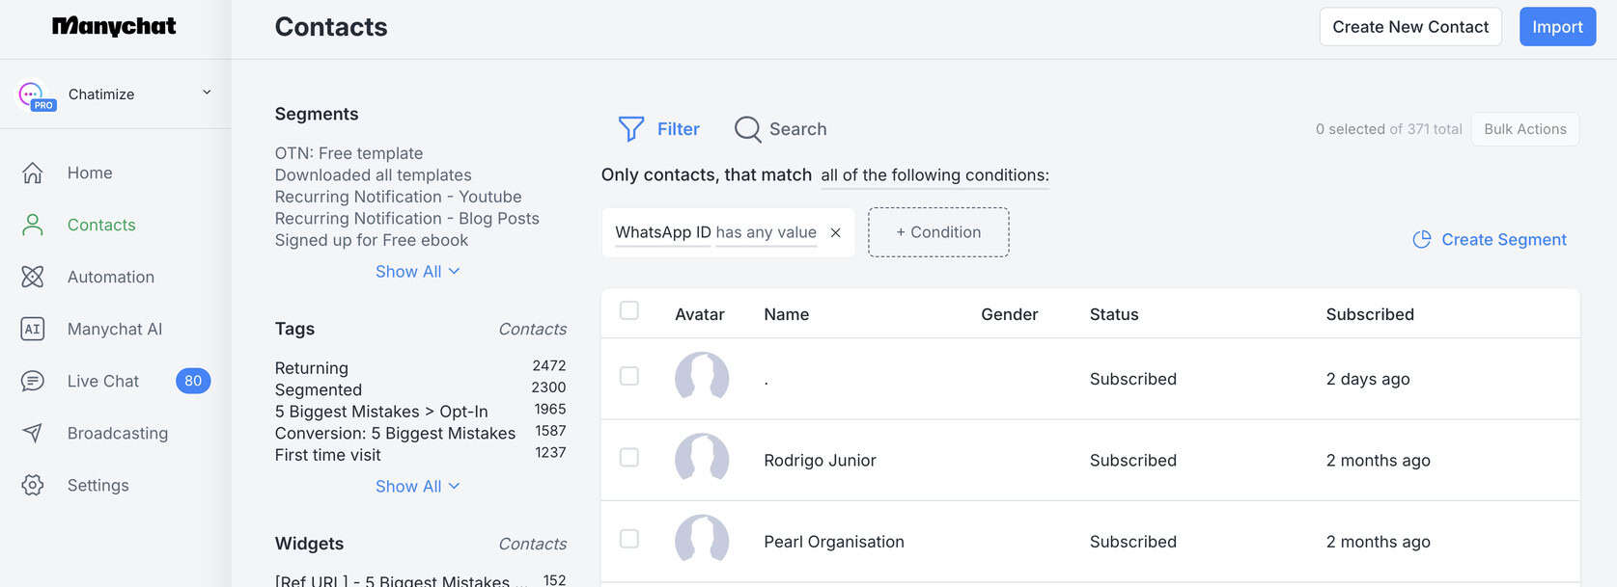This screenshot has width=1617, height=587.
Task: Click the Home house icon in sidebar
Action: pyautogui.click(x=33, y=173)
